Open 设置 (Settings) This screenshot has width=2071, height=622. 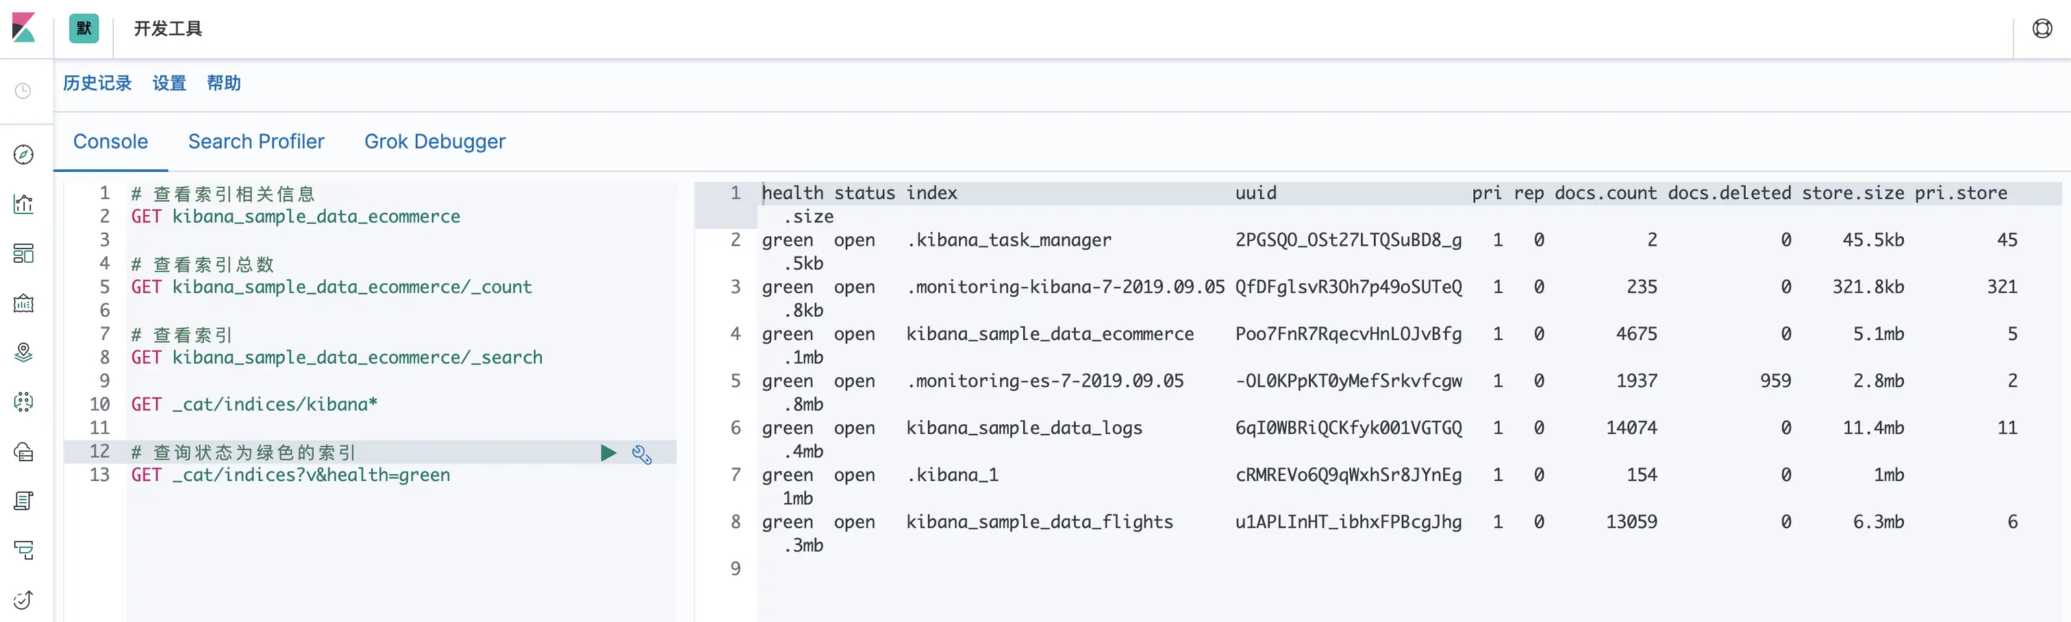coord(169,83)
